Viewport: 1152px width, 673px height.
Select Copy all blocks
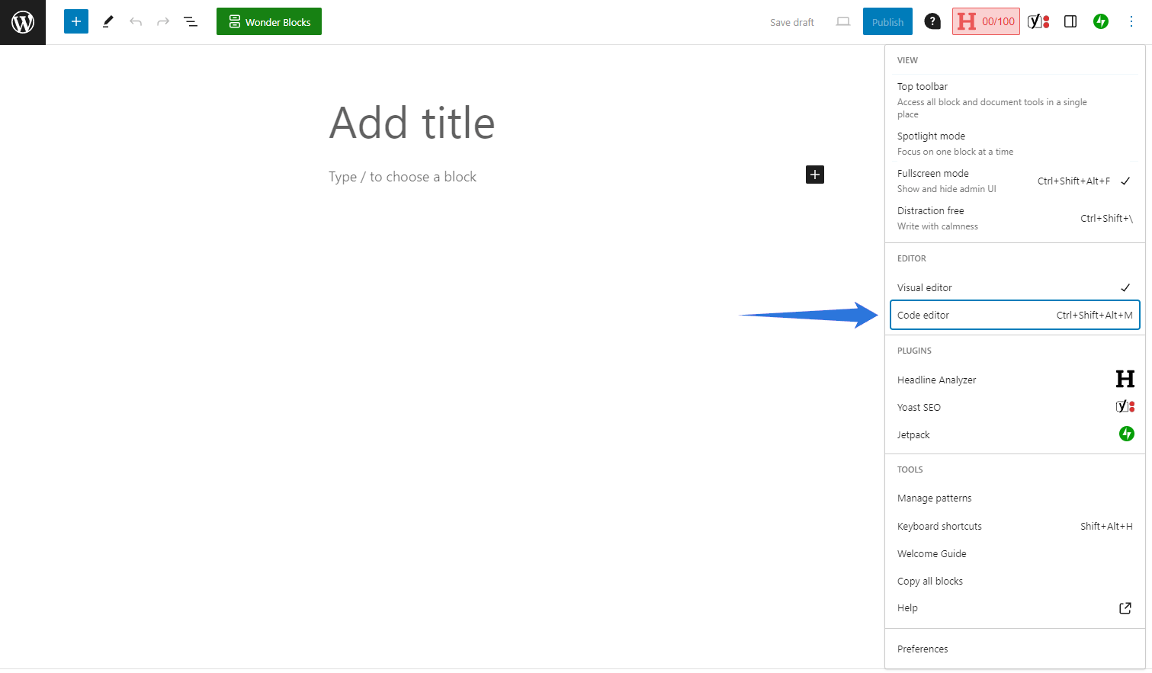(1015, 581)
